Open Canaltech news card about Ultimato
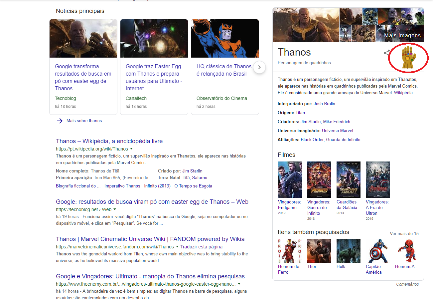Screen dimensions: 433x299 (154, 67)
